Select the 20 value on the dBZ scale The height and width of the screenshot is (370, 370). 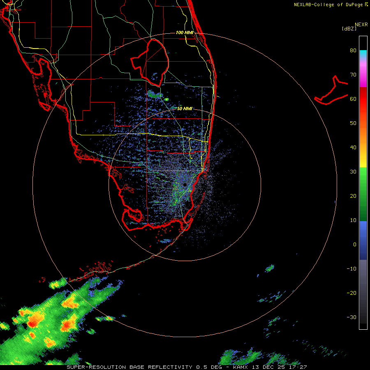coord(353,196)
